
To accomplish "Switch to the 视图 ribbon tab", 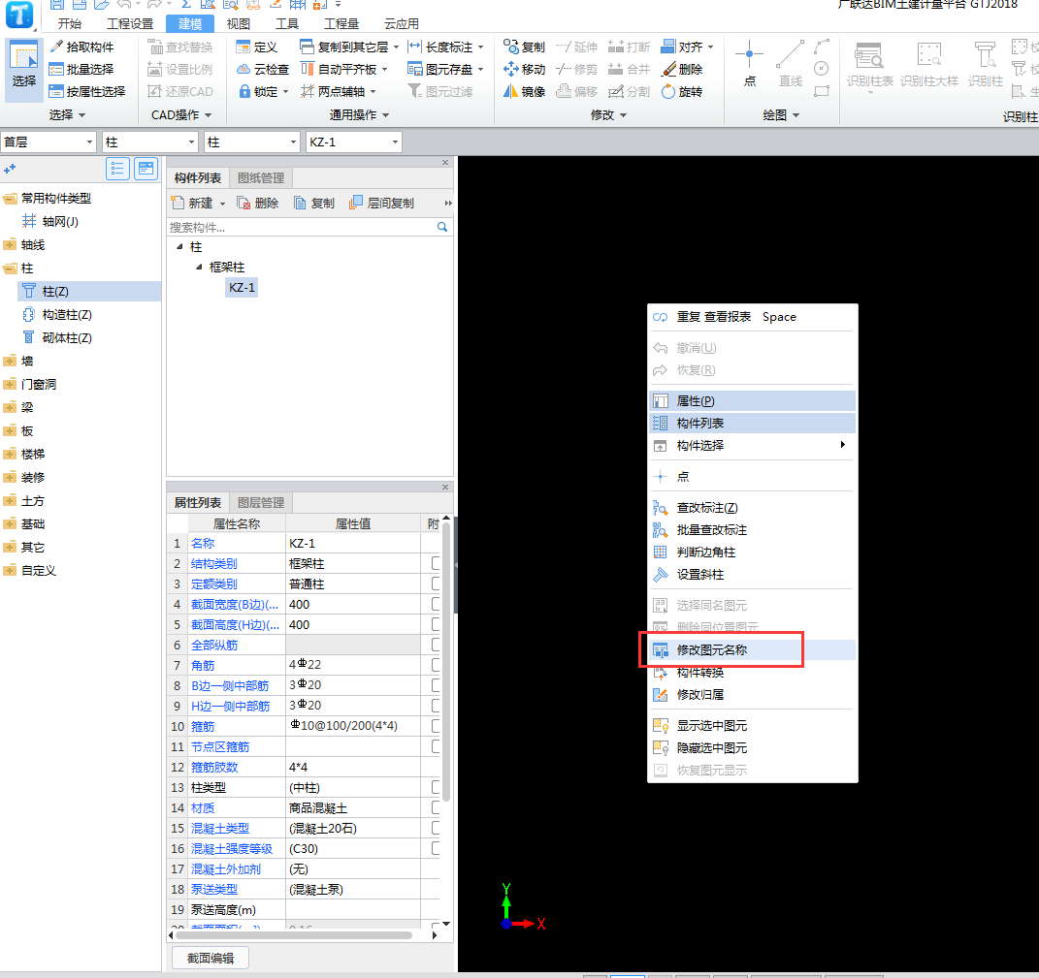I will point(239,24).
